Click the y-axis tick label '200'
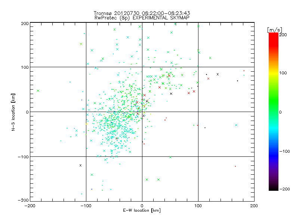The image size is (299, 224). (25, 24)
